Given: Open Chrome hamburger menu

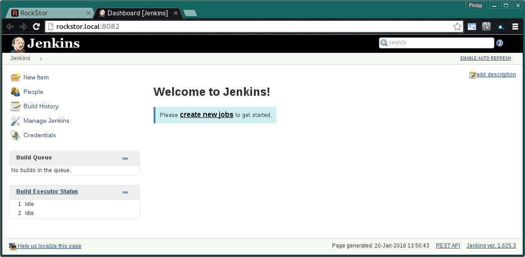Looking at the screenshot, I should pyautogui.click(x=516, y=27).
